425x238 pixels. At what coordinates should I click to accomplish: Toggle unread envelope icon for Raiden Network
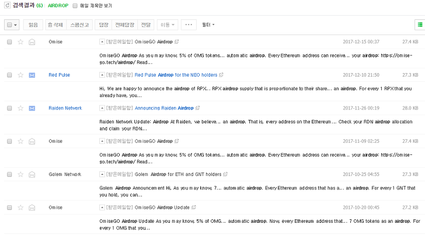32,108
